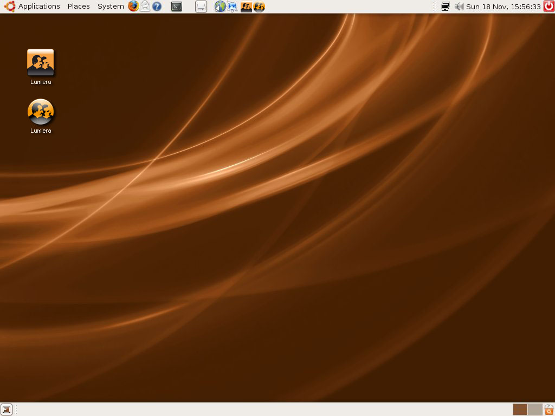555x416 pixels.
Task: Launch Firefox from the top panel
Action: (x=133, y=6)
